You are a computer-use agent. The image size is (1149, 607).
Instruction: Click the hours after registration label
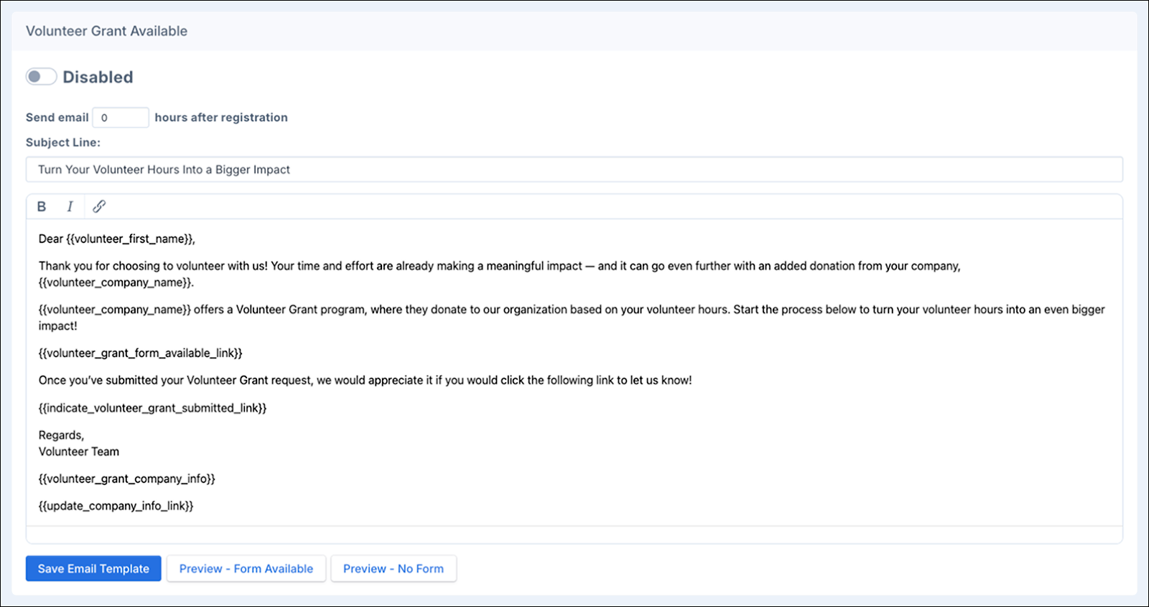click(221, 118)
